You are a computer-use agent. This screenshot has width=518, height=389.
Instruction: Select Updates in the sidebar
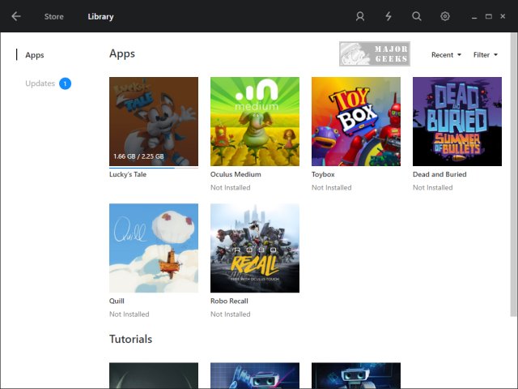pyautogui.click(x=40, y=83)
